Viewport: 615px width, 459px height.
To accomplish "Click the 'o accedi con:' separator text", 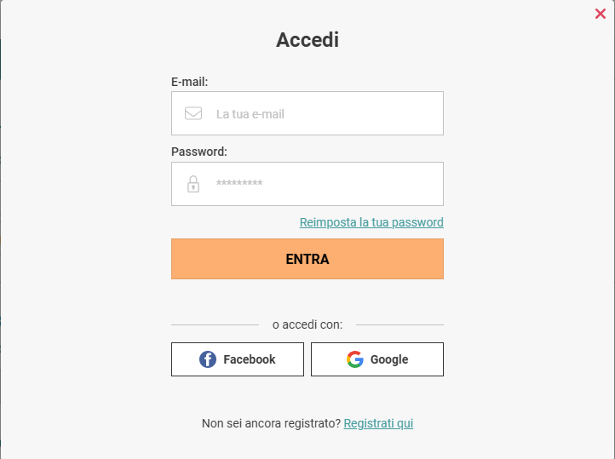I will click(307, 324).
